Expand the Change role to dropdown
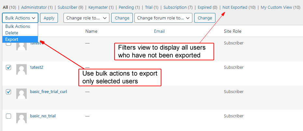The height and width of the screenshot is (131, 303). [x=86, y=18]
